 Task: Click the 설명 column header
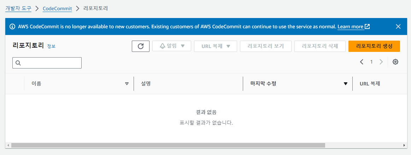146,84
